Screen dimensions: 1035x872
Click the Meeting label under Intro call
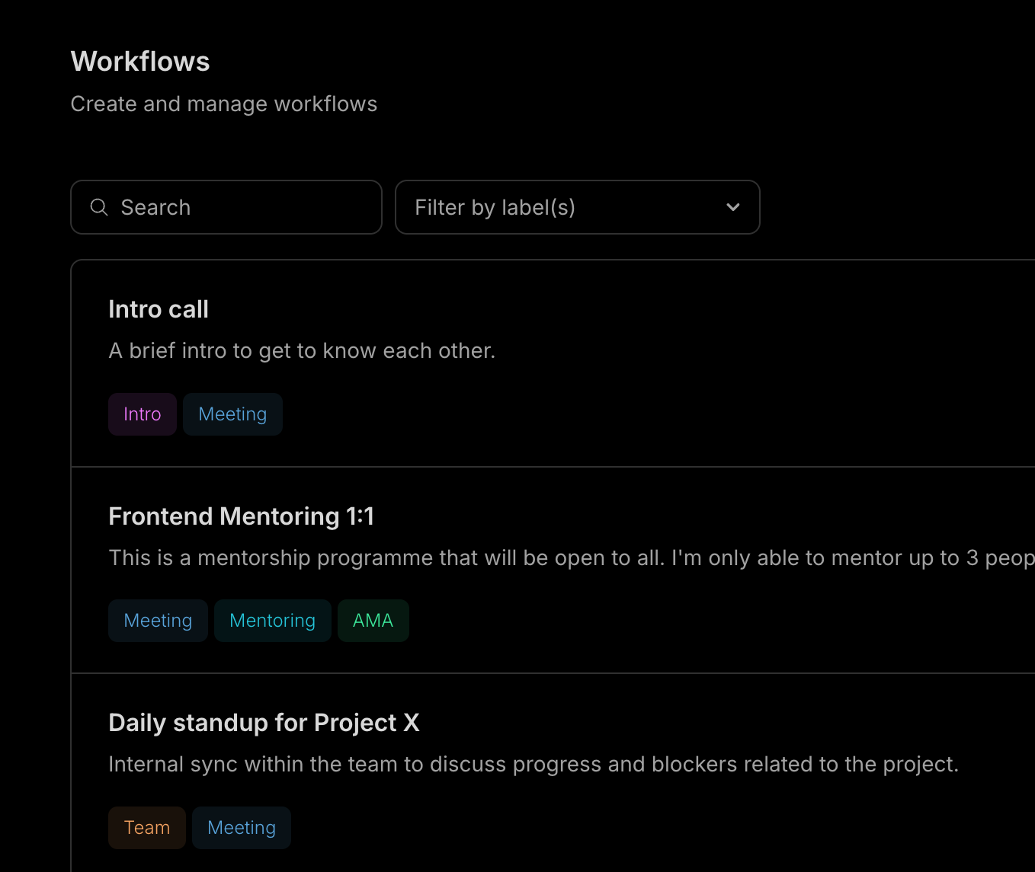(232, 414)
